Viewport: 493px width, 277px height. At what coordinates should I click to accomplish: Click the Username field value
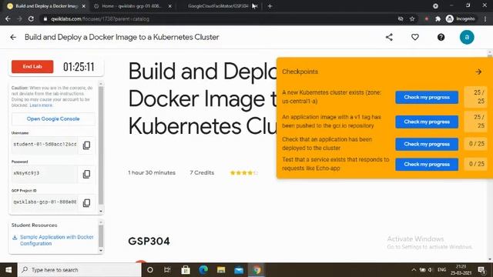45,145
